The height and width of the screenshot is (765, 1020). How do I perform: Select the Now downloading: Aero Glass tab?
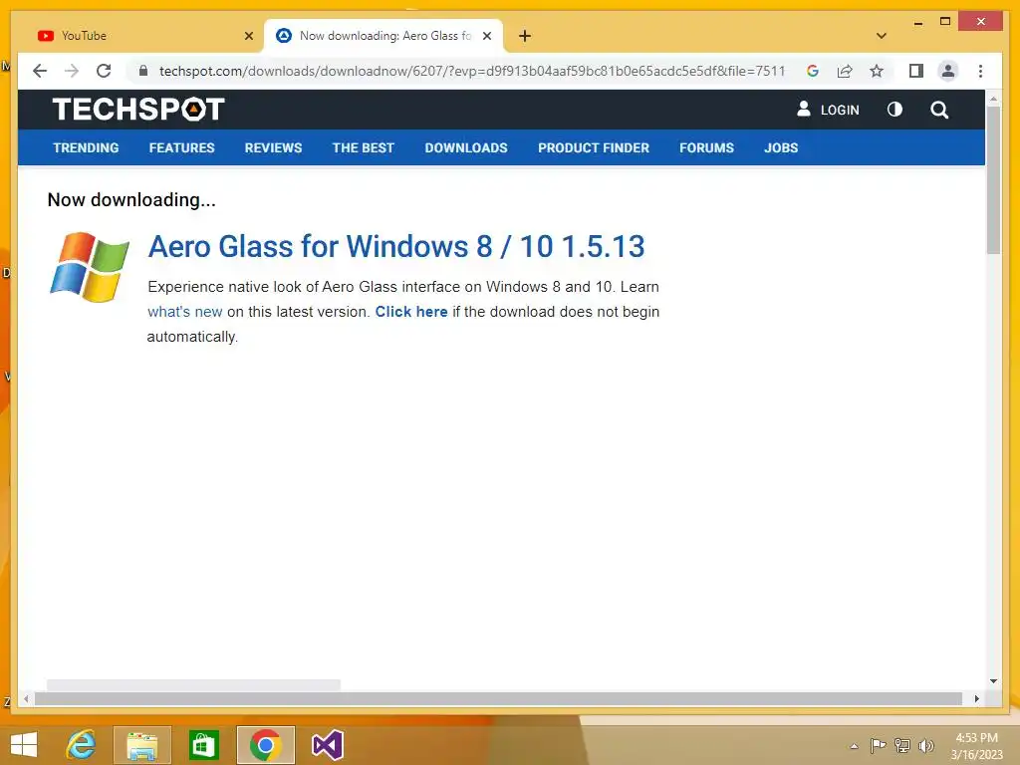coord(383,36)
